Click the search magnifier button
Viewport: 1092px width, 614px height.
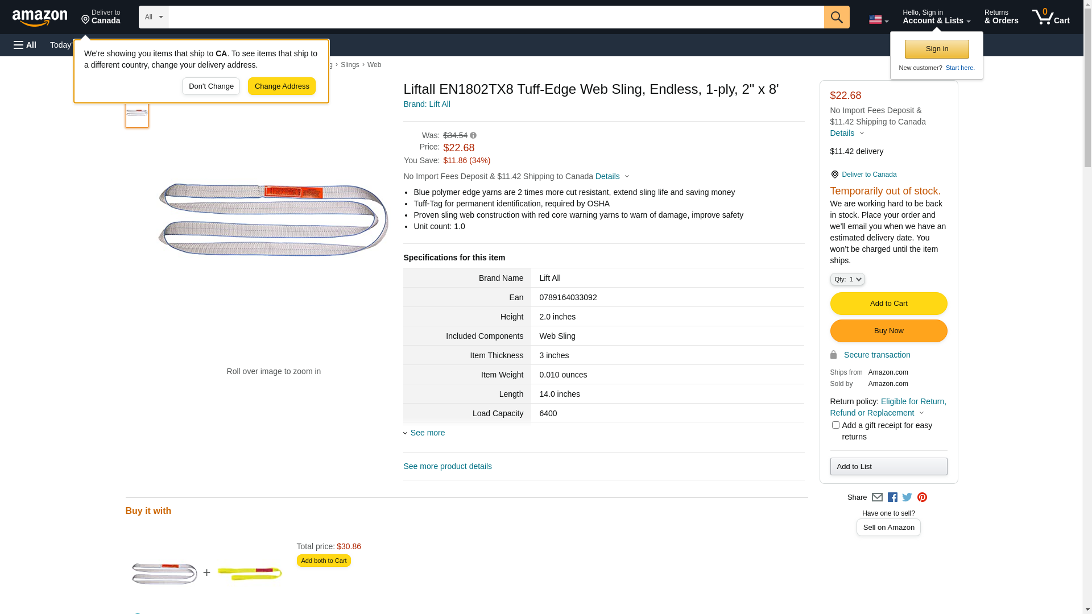click(x=836, y=17)
